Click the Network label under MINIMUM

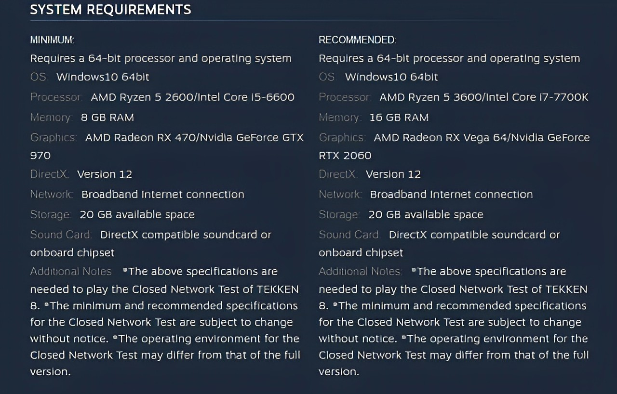tap(52, 195)
